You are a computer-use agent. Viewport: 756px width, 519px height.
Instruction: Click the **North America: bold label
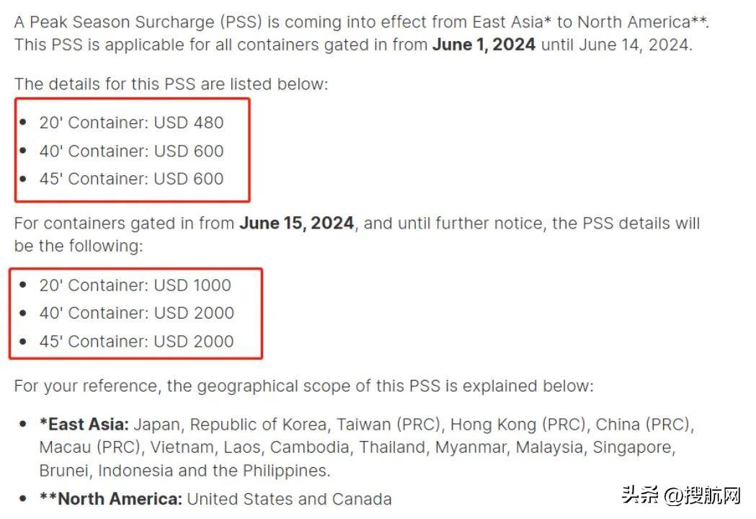point(111,499)
